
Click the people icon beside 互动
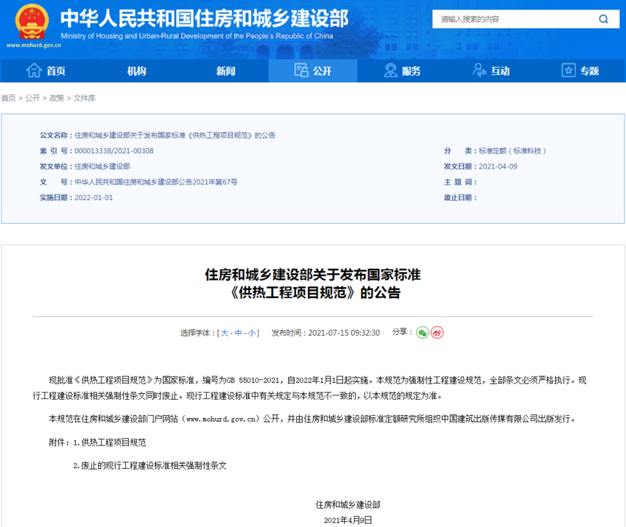tap(480, 71)
